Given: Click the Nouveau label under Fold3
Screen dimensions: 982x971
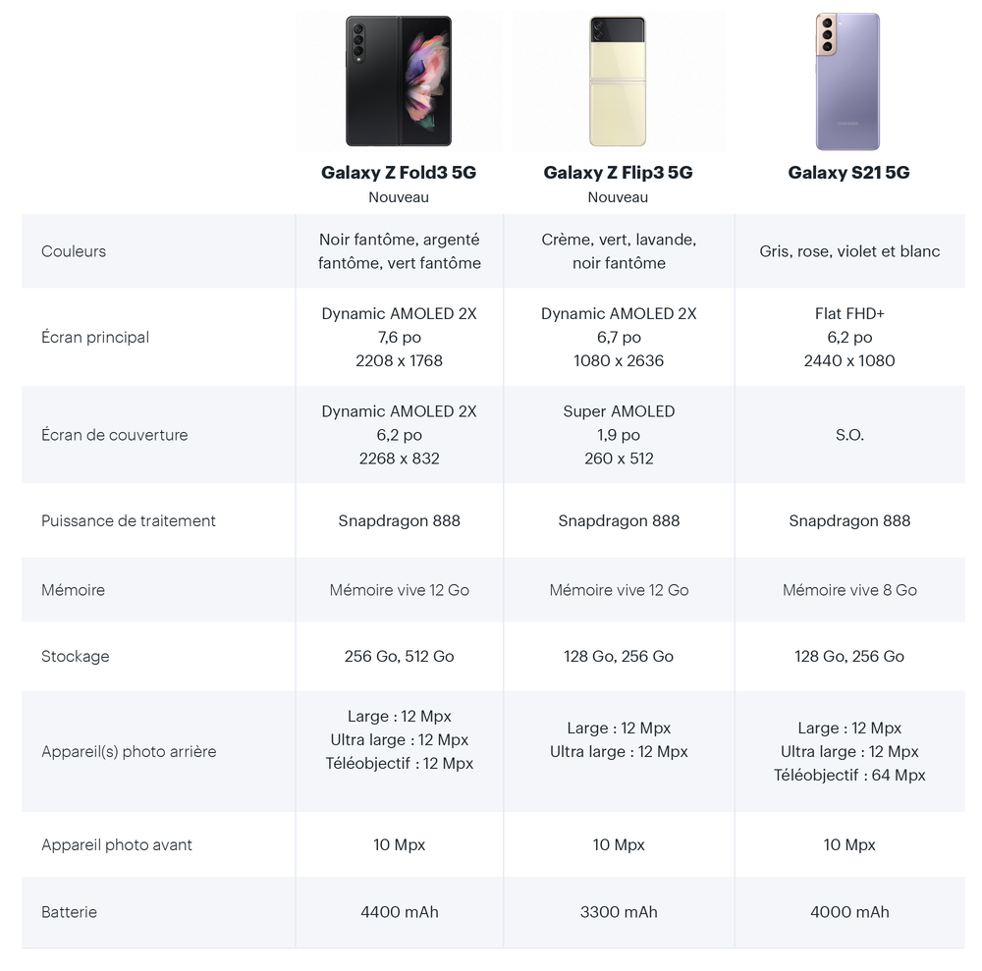Looking at the screenshot, I should [x=399, y=197].
